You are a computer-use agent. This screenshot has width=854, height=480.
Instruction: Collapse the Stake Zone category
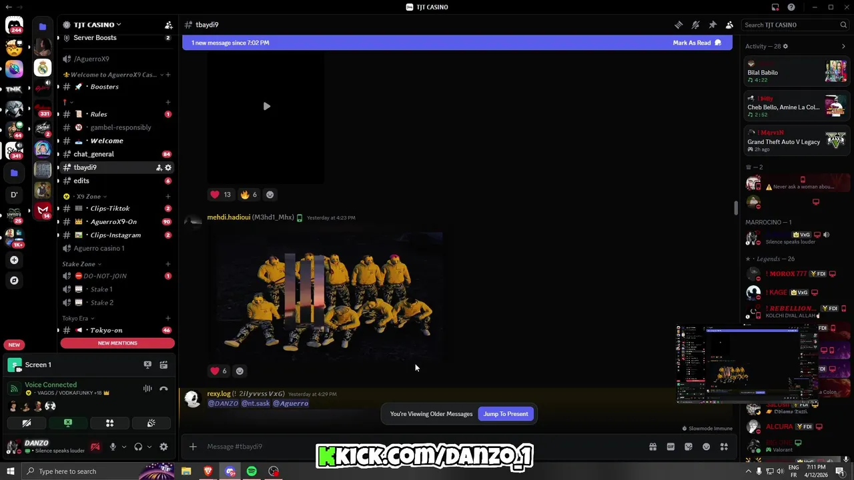coord(82,264)
